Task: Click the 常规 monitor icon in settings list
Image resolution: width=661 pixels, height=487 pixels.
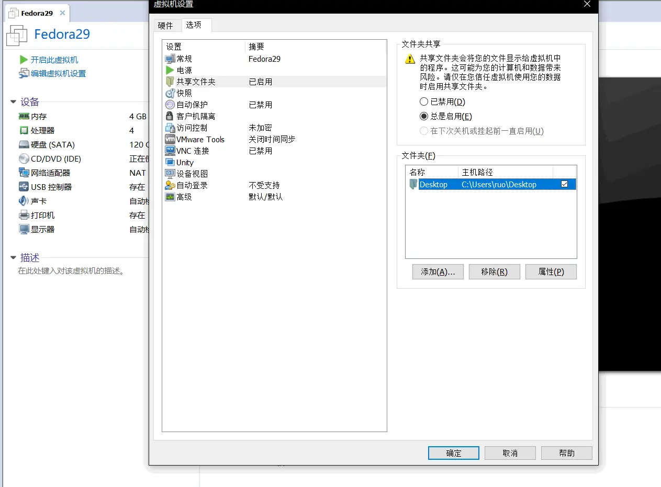Action: click(x=170, y=59)
